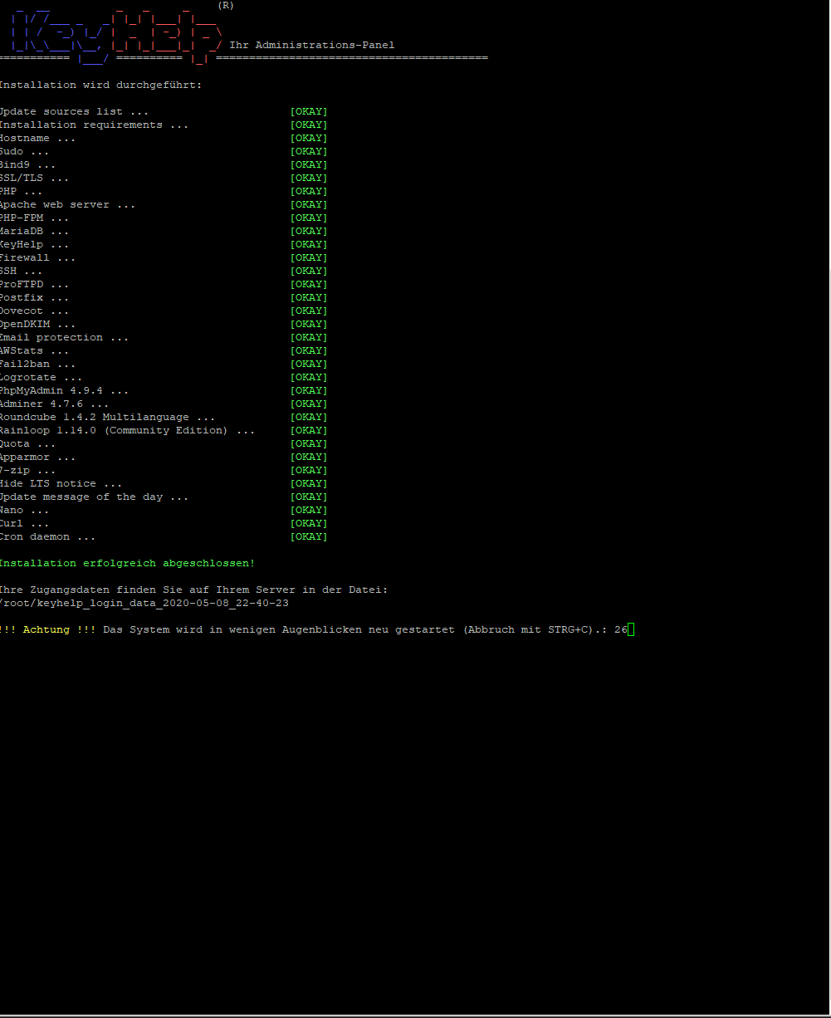Click the OKAY status beside Fail2ban
Image resolution: width=831 pixels, height=1018 pixels.
pyautogui.click(x=309, y=365)
